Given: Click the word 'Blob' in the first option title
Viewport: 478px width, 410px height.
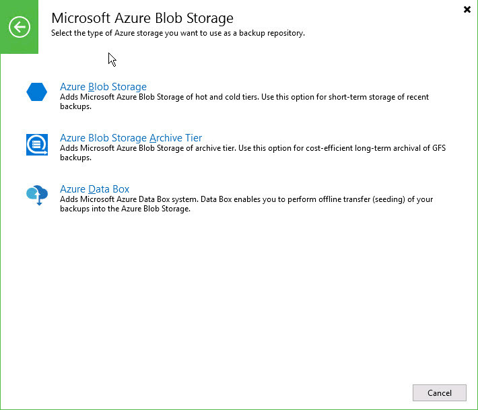Looking at the screenshot, I should (x=98, y=87).
